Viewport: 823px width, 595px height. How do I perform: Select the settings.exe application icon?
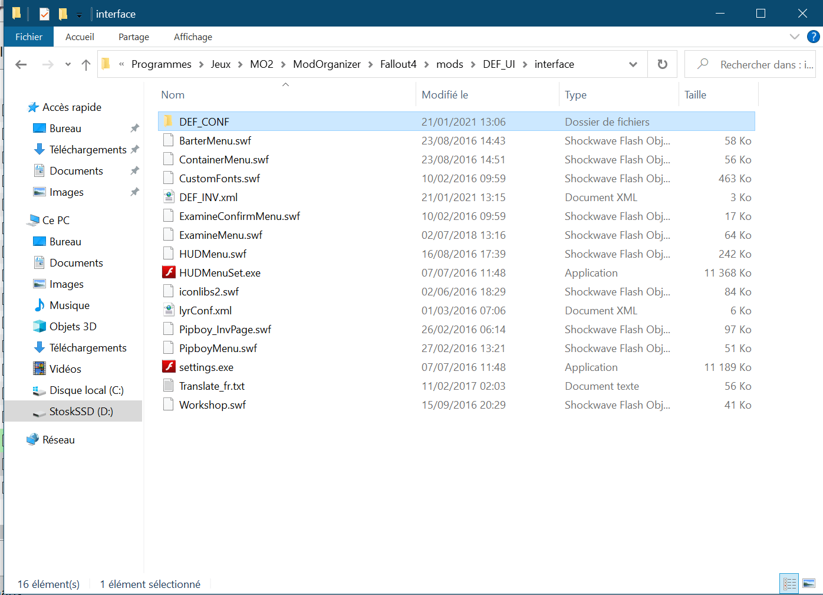point(169,367)
